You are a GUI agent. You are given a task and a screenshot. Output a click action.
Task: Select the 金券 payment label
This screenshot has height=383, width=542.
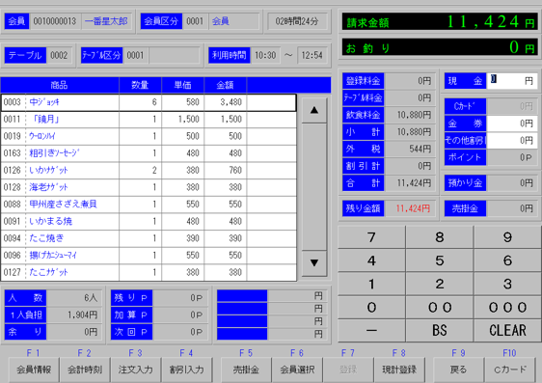(x=465, y=123)
